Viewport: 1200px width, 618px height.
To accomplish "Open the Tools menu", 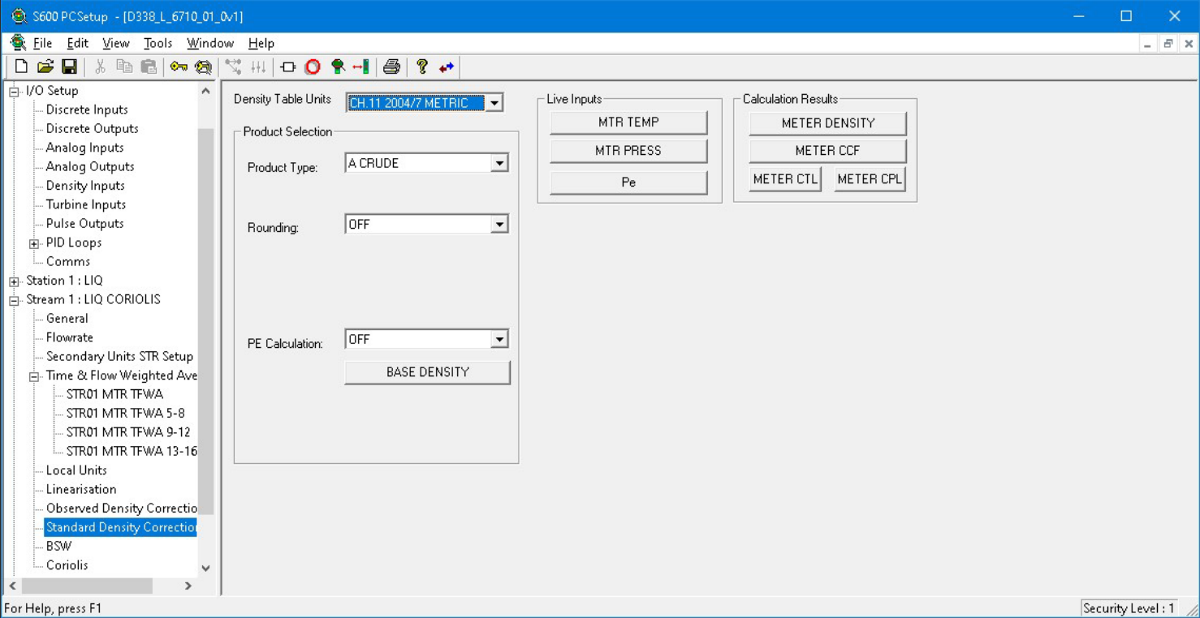I will coord(158,43).
